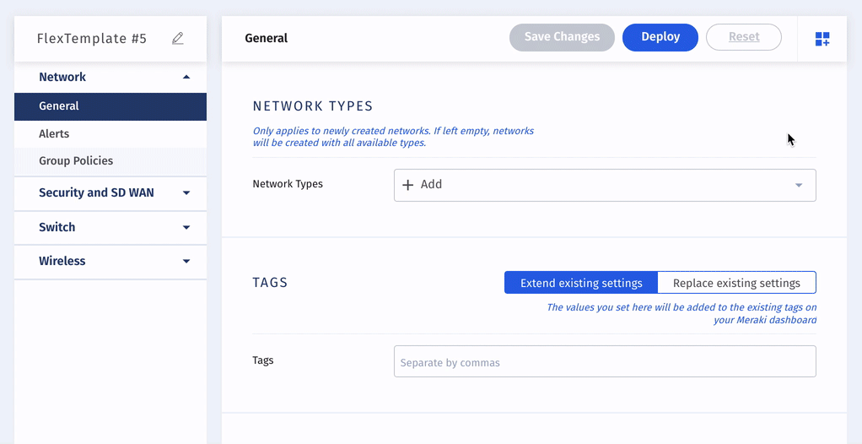Screen dimensions: 862x444
Task: Click the FlexTemplate #5 title text
Action: click(92, 39)
